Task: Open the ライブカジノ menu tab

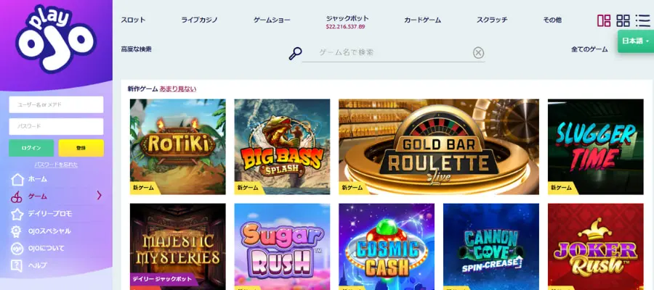Action: pyautogui.click(x=199, y=20)
